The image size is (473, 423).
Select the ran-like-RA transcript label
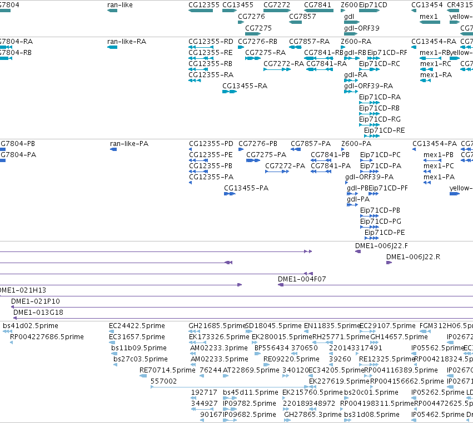click(127, 42)
